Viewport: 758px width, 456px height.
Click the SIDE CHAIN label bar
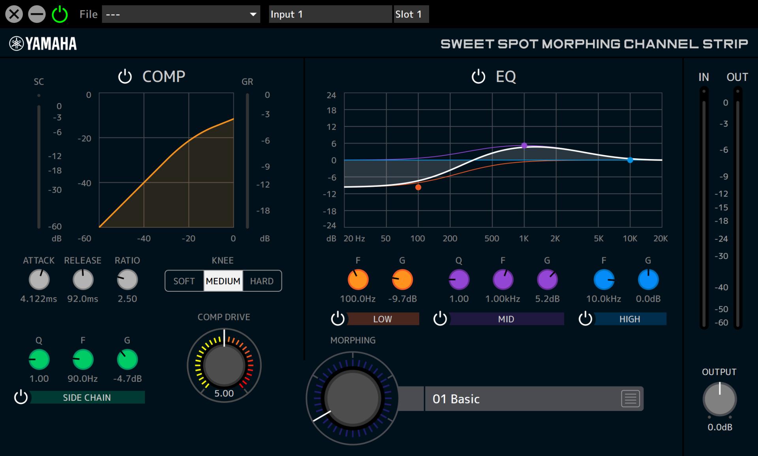(x=87, y=398)
